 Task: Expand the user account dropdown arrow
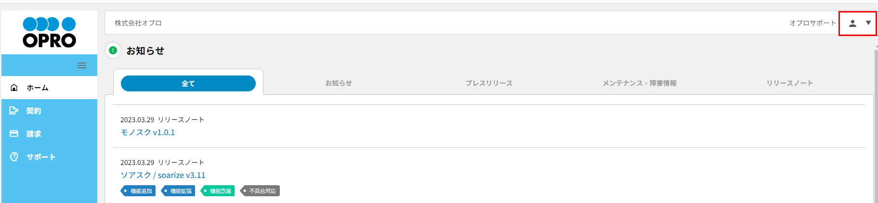tap(868, 23)
